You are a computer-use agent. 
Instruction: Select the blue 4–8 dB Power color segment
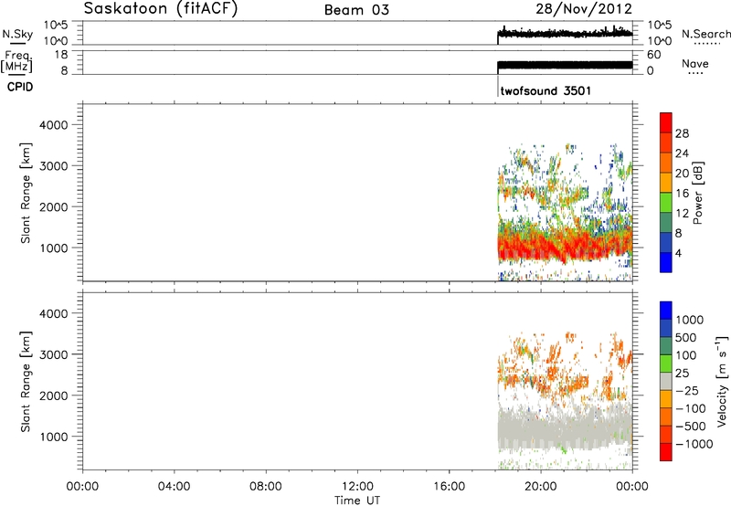(x=666, y=242)
